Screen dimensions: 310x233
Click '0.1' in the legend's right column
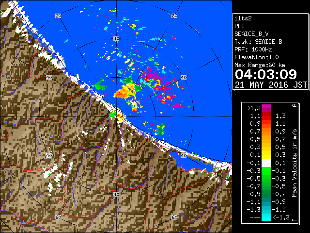[280, 163]
